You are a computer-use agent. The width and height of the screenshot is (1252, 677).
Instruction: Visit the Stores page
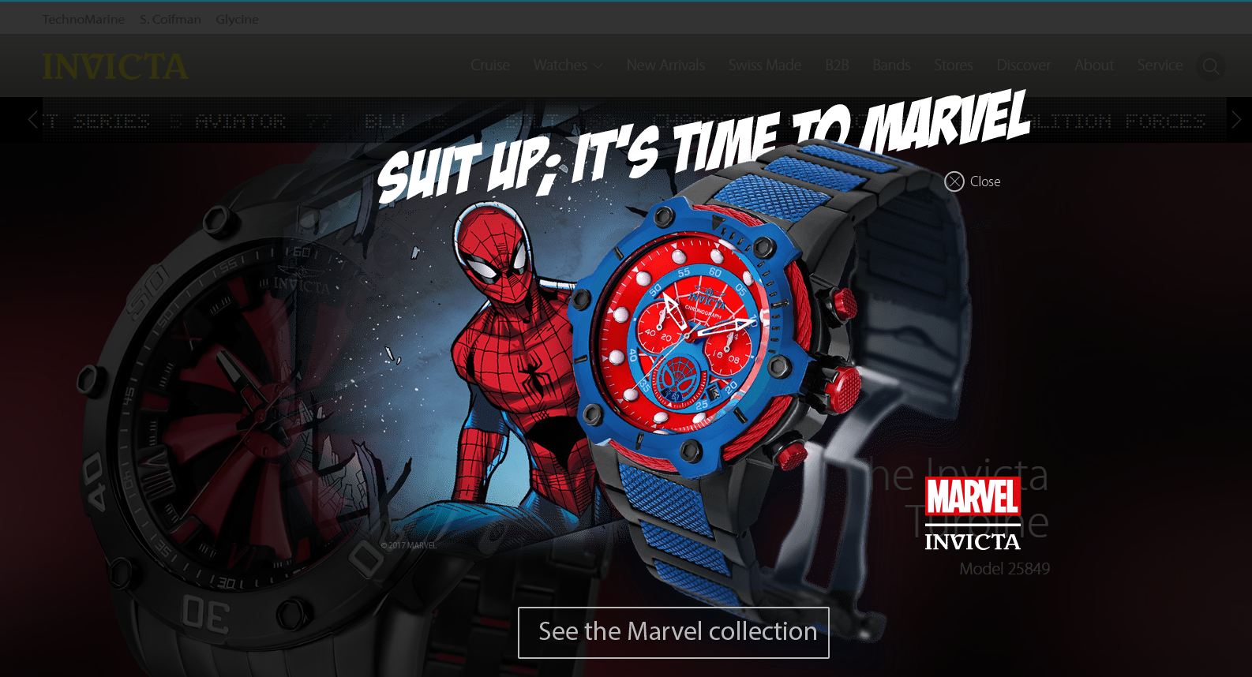click(x=954, y=65)
